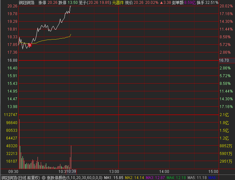Viewport: 235px width, 180px height.
Task: Click the 2951万 amount axis label
Action: click(x=226, y=161)
